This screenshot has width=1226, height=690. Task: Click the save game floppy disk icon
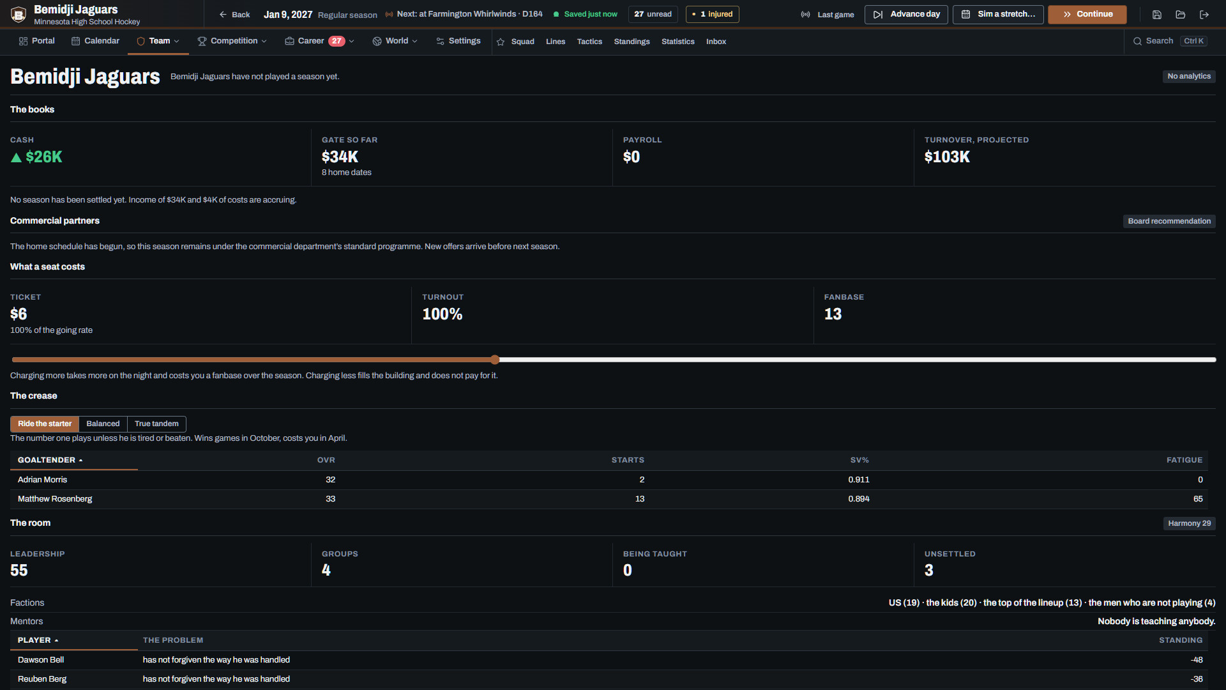click(1156, 15)
